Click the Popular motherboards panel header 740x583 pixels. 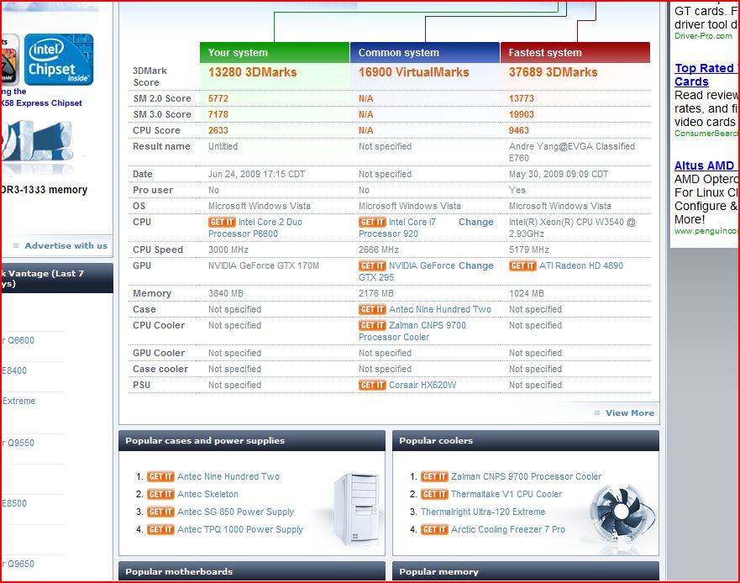(252, 571)
